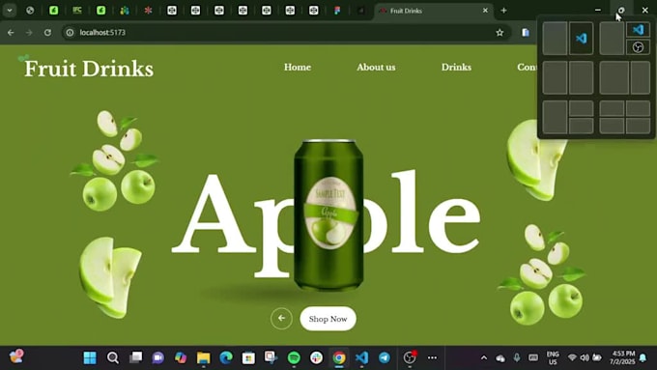This screenshot has width=657, height=370.
Task: Open Slack from taskbar
Action: pyautogui.click(x=316, y=357)
